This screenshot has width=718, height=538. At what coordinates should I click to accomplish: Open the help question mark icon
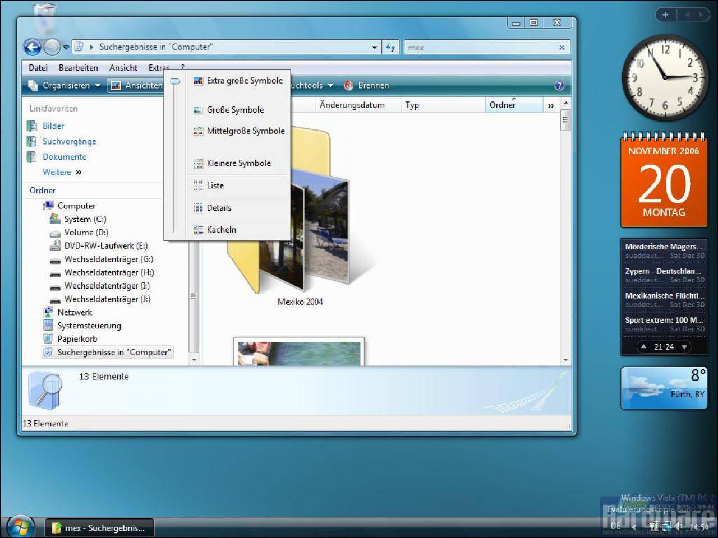pyautogui.click(x=559, y=86)
